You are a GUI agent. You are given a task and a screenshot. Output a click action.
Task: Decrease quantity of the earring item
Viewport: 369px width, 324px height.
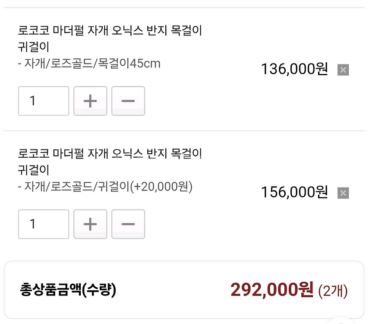pyautogui.click(x=128, y=224)
